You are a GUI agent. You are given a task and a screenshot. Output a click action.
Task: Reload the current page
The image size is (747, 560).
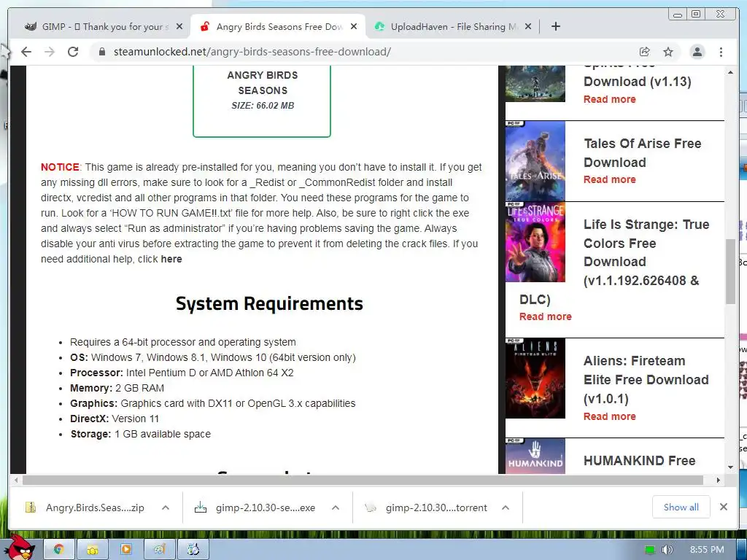point(73,52)
